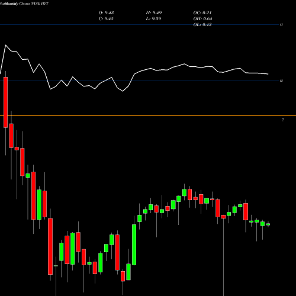Viewport: 296px width, 296px height.
Task: Click the Charts NYSE HYT title
Action: point(34,4)
